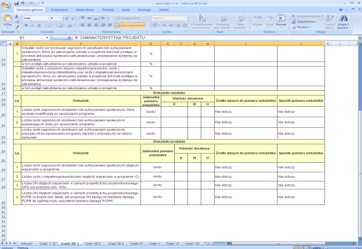
Task: Switch to sheet tab Część III-2
Action: click(93, 243)
